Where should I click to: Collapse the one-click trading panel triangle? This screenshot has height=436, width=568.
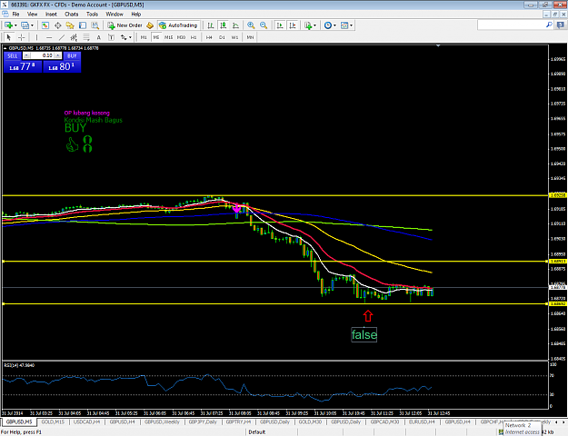click(x=5, y=48)
